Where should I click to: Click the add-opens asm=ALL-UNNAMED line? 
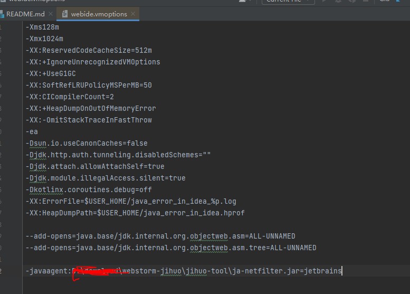[160, 236]
